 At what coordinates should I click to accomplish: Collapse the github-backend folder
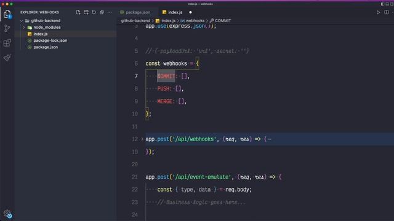[x=22, y=21]
